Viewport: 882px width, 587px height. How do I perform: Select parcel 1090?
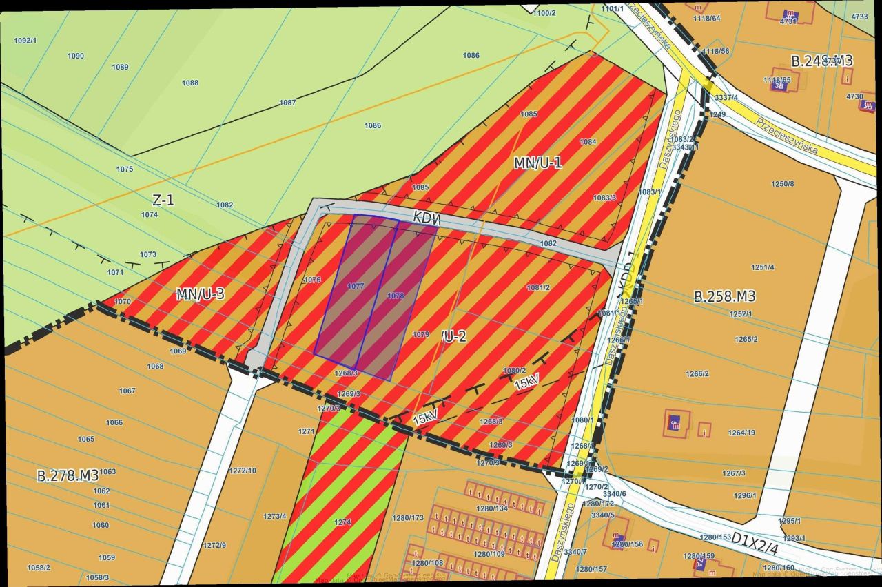click(76, 56)
